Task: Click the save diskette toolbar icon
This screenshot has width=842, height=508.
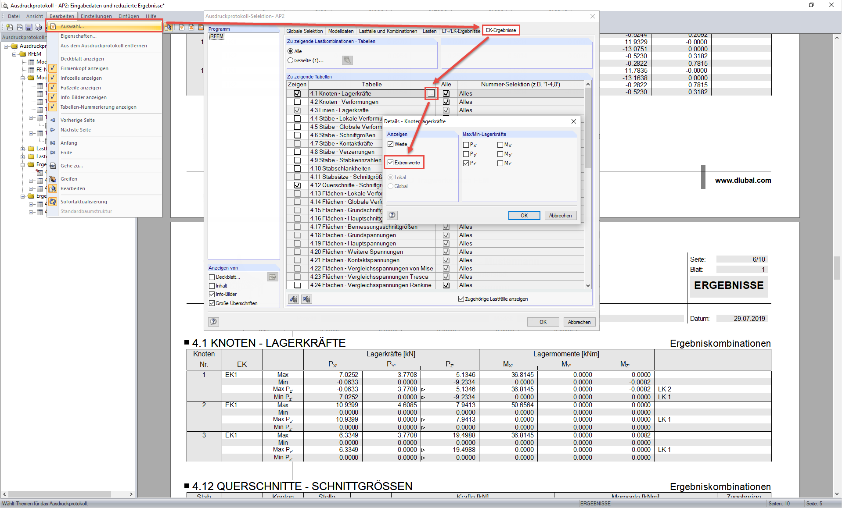Action: (x=29, y=27)
